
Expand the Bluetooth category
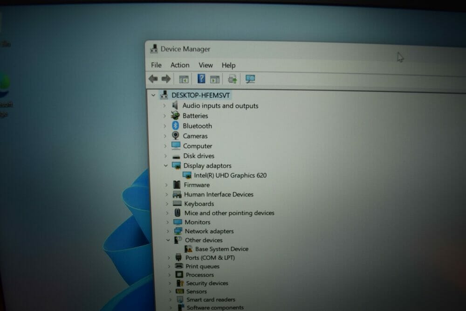pos(164,126)
